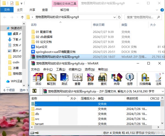Open the Quick Access toolbar customize dropdown
This screenshot has width=165, height=136.
pyautogui.click(x=21, y=4)
